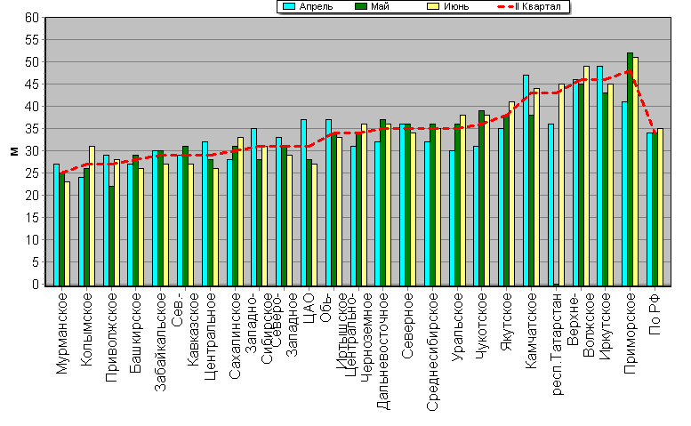Select the Апрель legend label

pyautogui.click(x=316, y=6)
